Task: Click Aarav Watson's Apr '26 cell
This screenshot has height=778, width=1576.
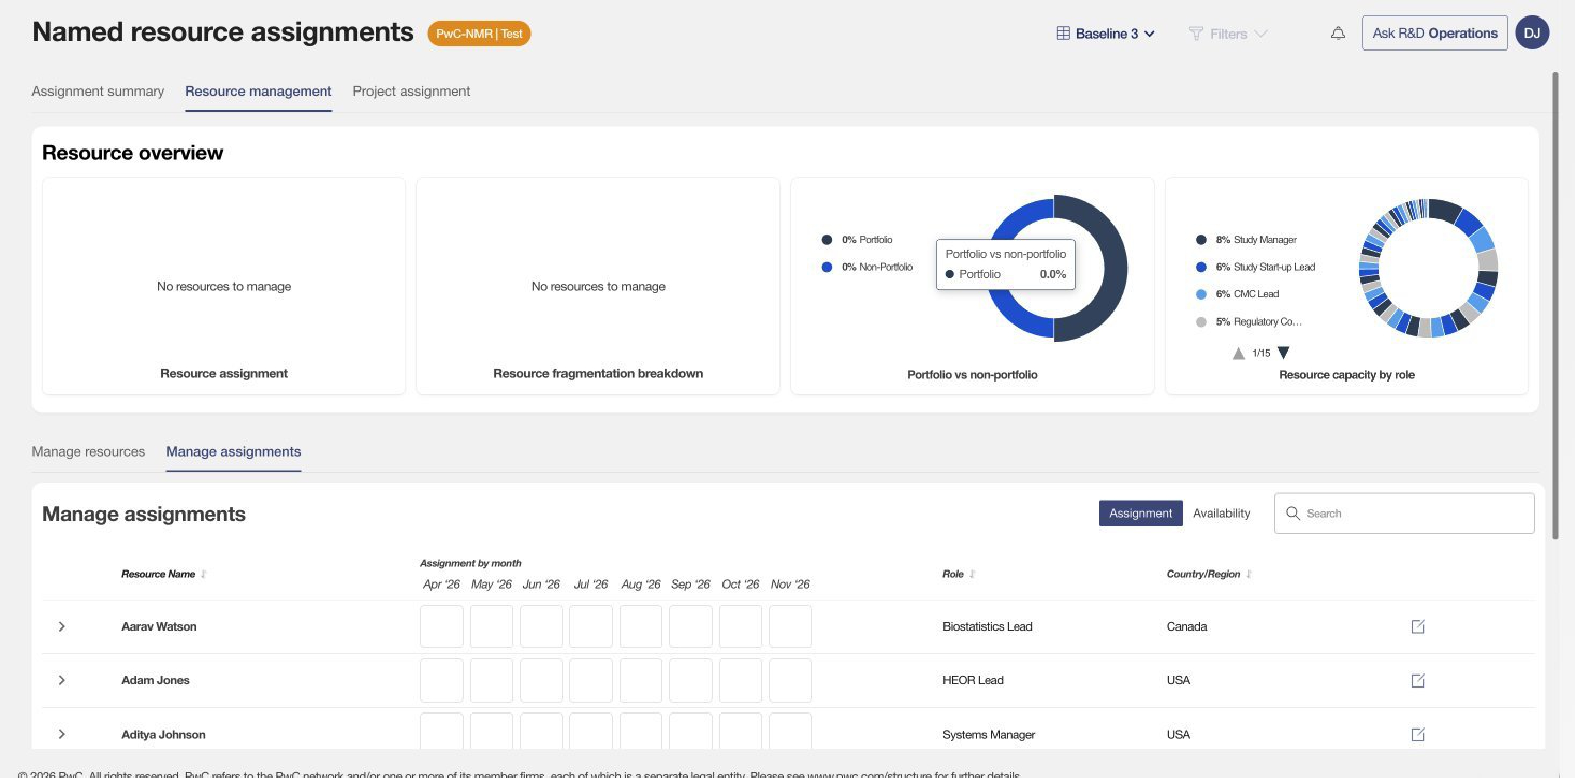Action: coord(441,626)
